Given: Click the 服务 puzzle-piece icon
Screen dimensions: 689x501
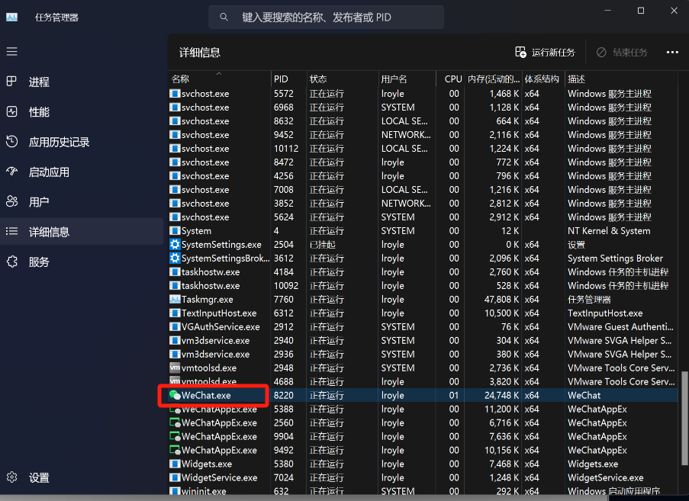Looking at the screenshot, I should [x=12, y=262].
